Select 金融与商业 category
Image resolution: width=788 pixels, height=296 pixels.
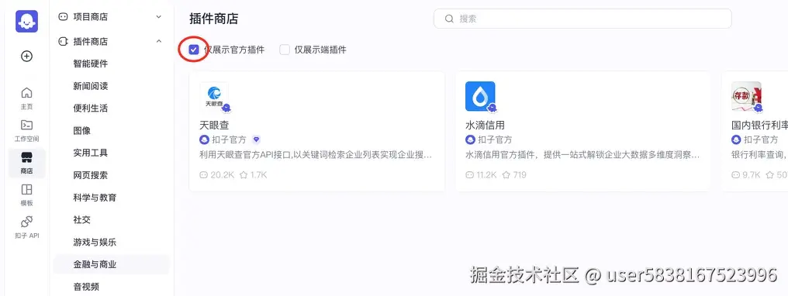click(x=111, y=264)
